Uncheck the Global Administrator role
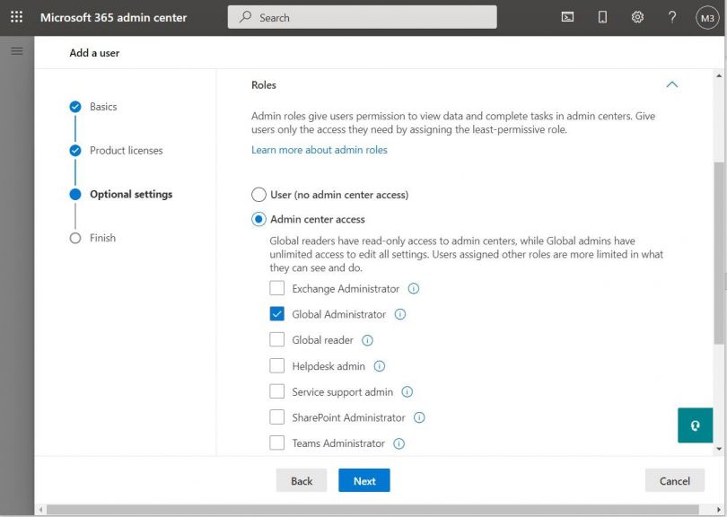Screen dimensions: 727x517 pyautogui.click(x=278, y=314)
